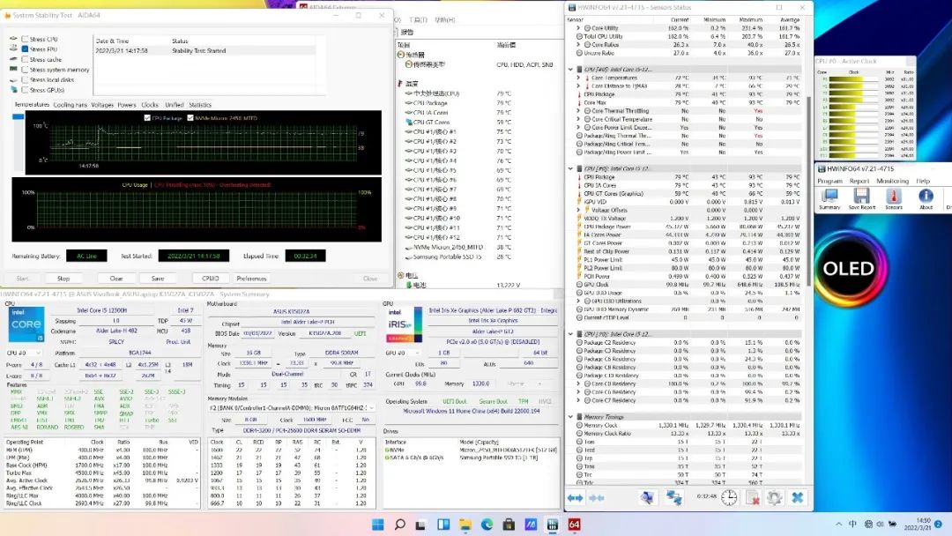Click the Preferences button

click(251, 279)
